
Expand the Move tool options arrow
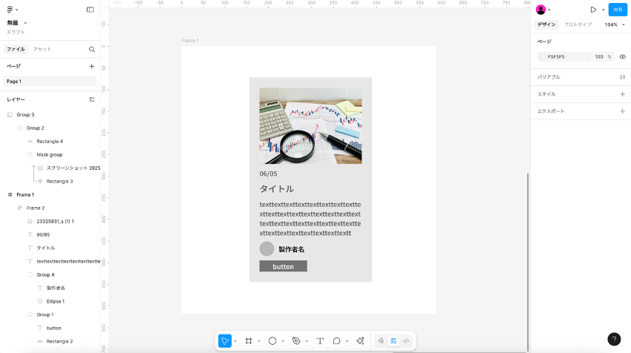point(235,341)
